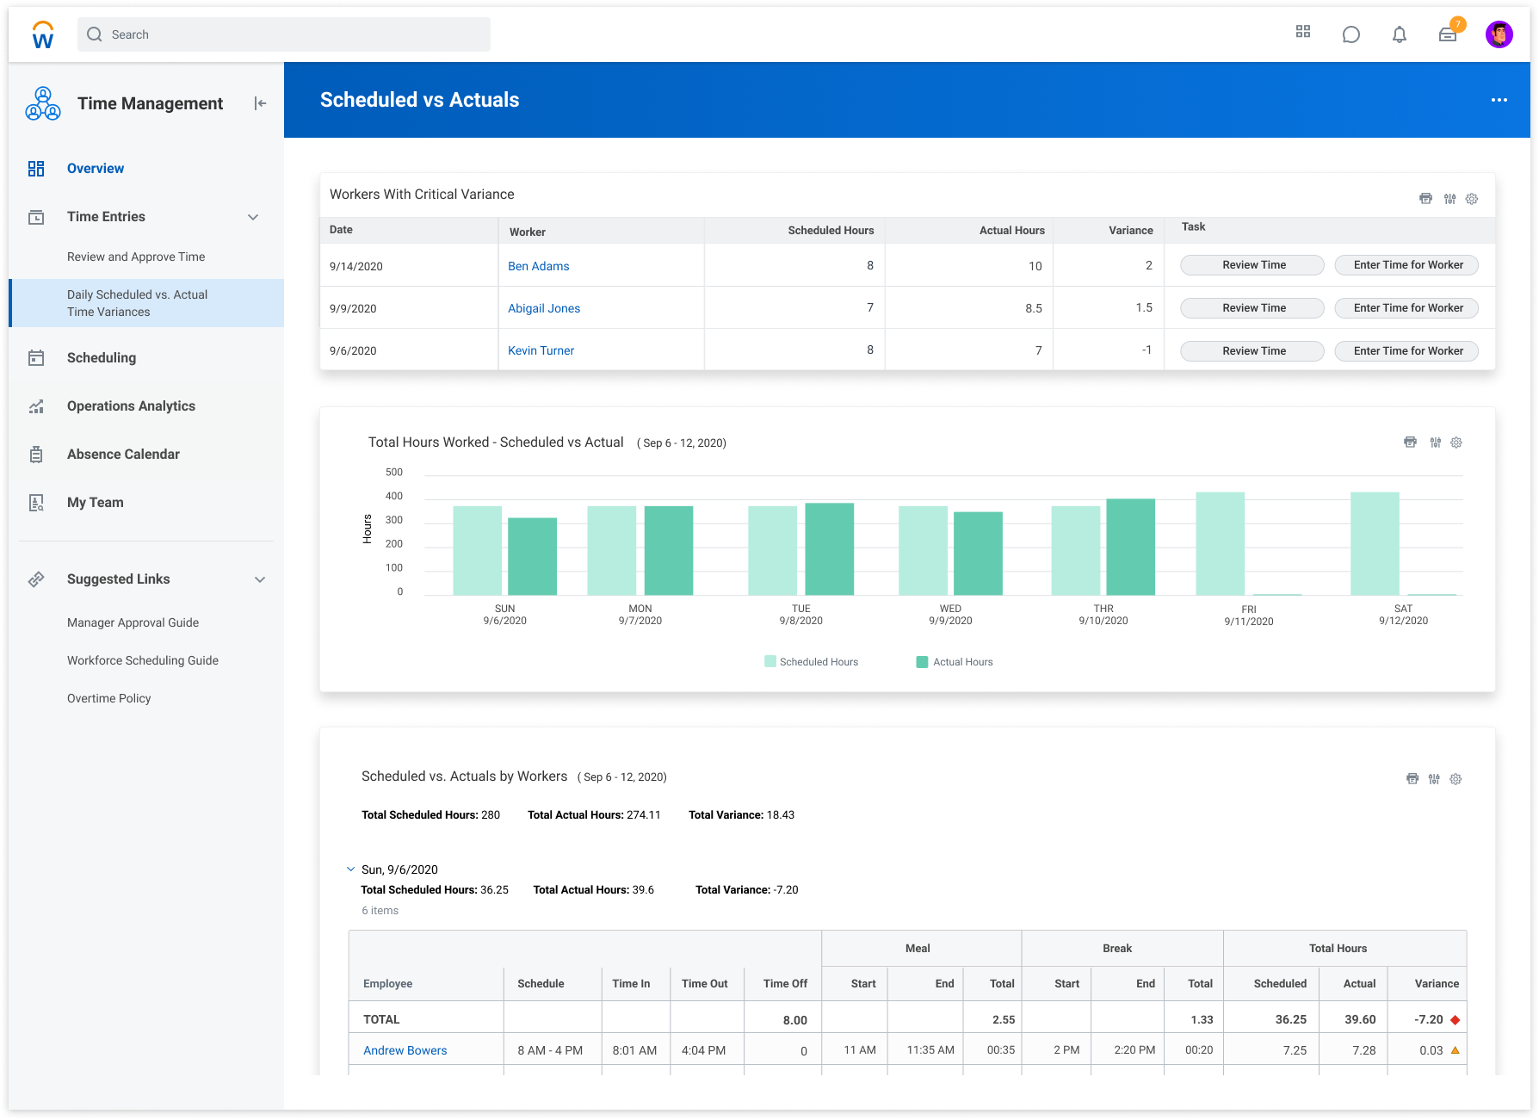
Task: Open Ben Adams' worker profile
Action: [538, 266]
